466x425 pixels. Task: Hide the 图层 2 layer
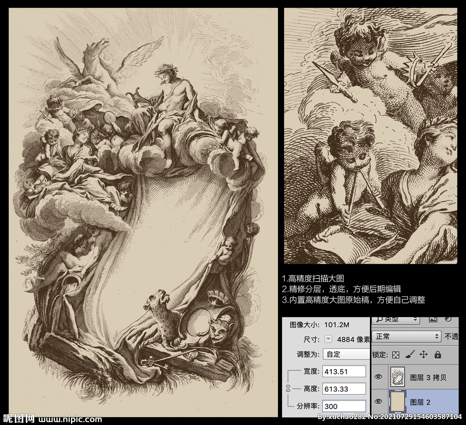tap(378, 401)
